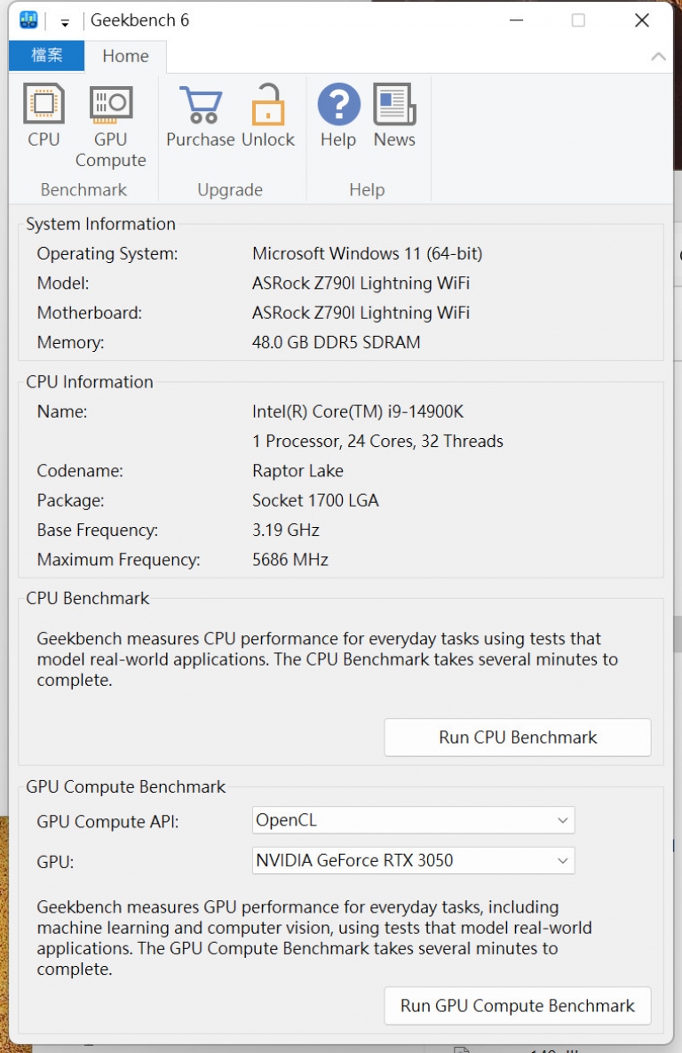Click the Motherboard value ASRock Z790I Lightning WiFi
682x1053 pixels.
tap(361, 313)
